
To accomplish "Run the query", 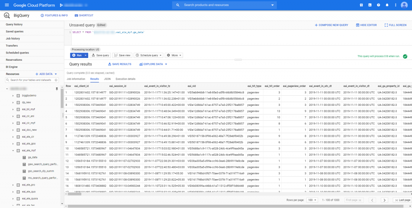I will [77, 56].
